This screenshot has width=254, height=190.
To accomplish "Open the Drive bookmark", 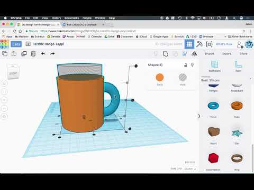I will click(x=110, y=36).
